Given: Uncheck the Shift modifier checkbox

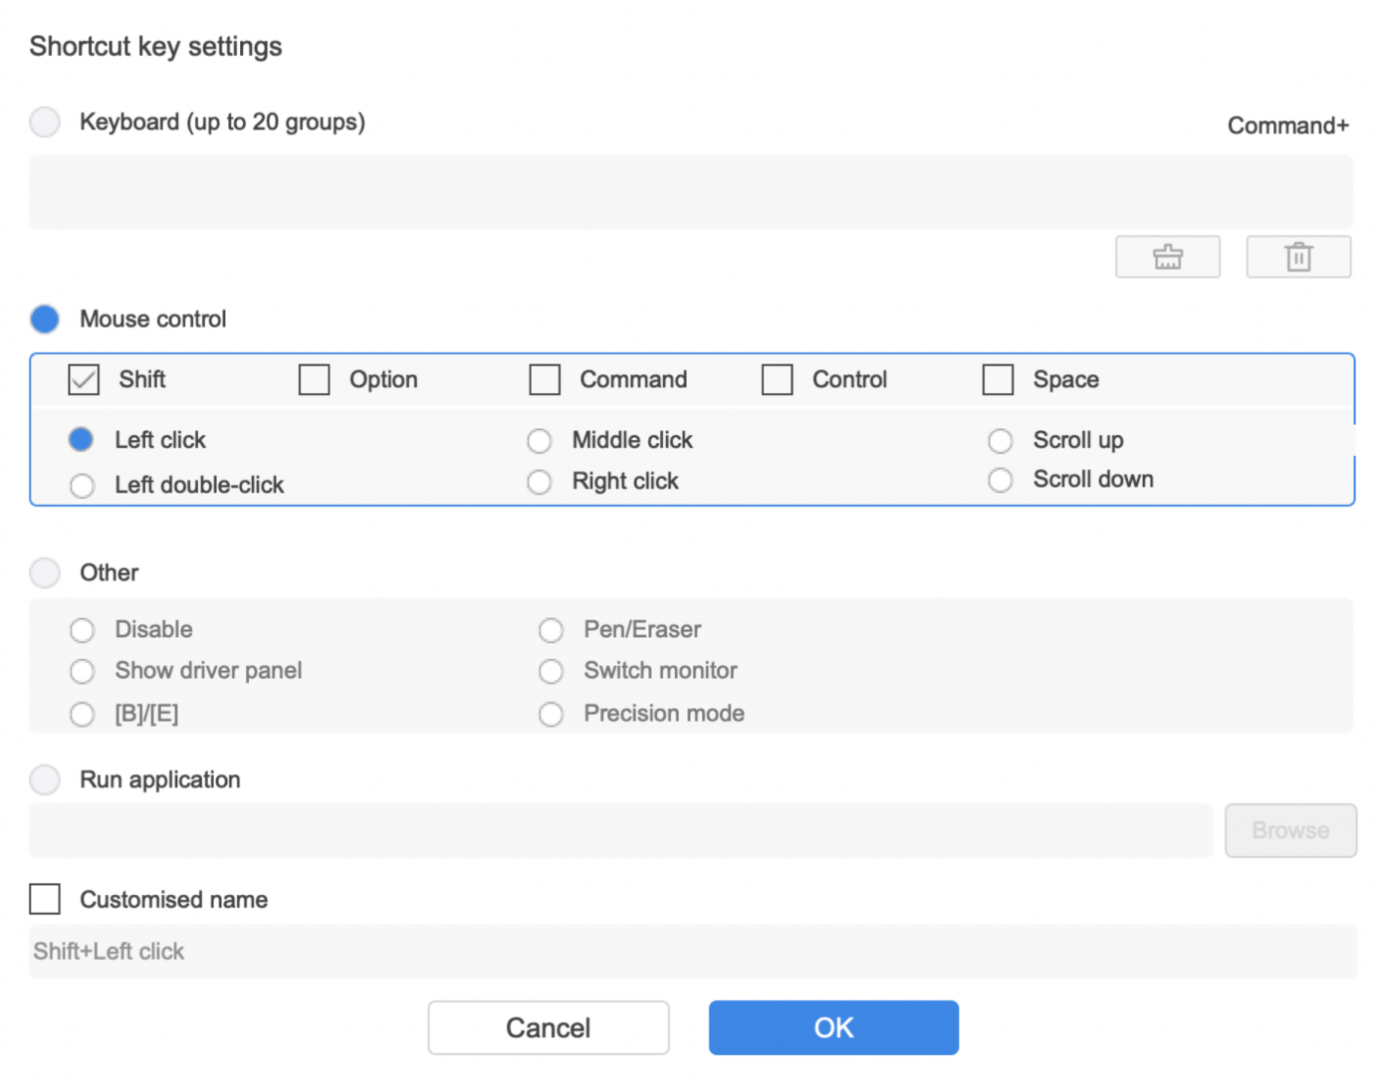Looking at the screenshot, I should coord(84,379).
